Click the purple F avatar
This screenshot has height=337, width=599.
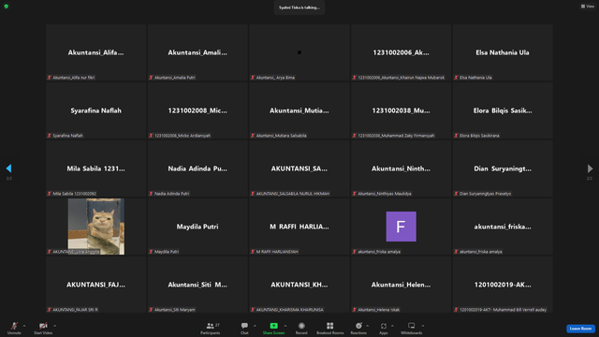402,227
